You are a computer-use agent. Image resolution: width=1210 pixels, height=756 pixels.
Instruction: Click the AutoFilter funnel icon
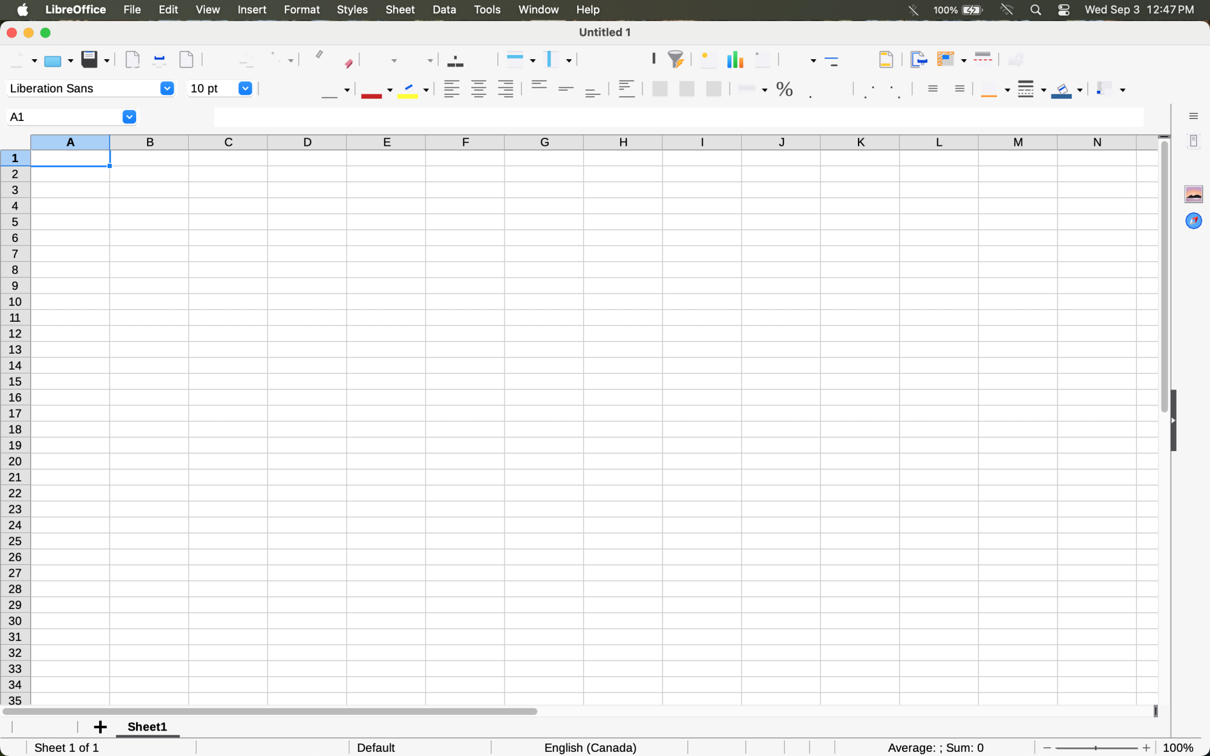pyautogui.click(x=675, y=59)
